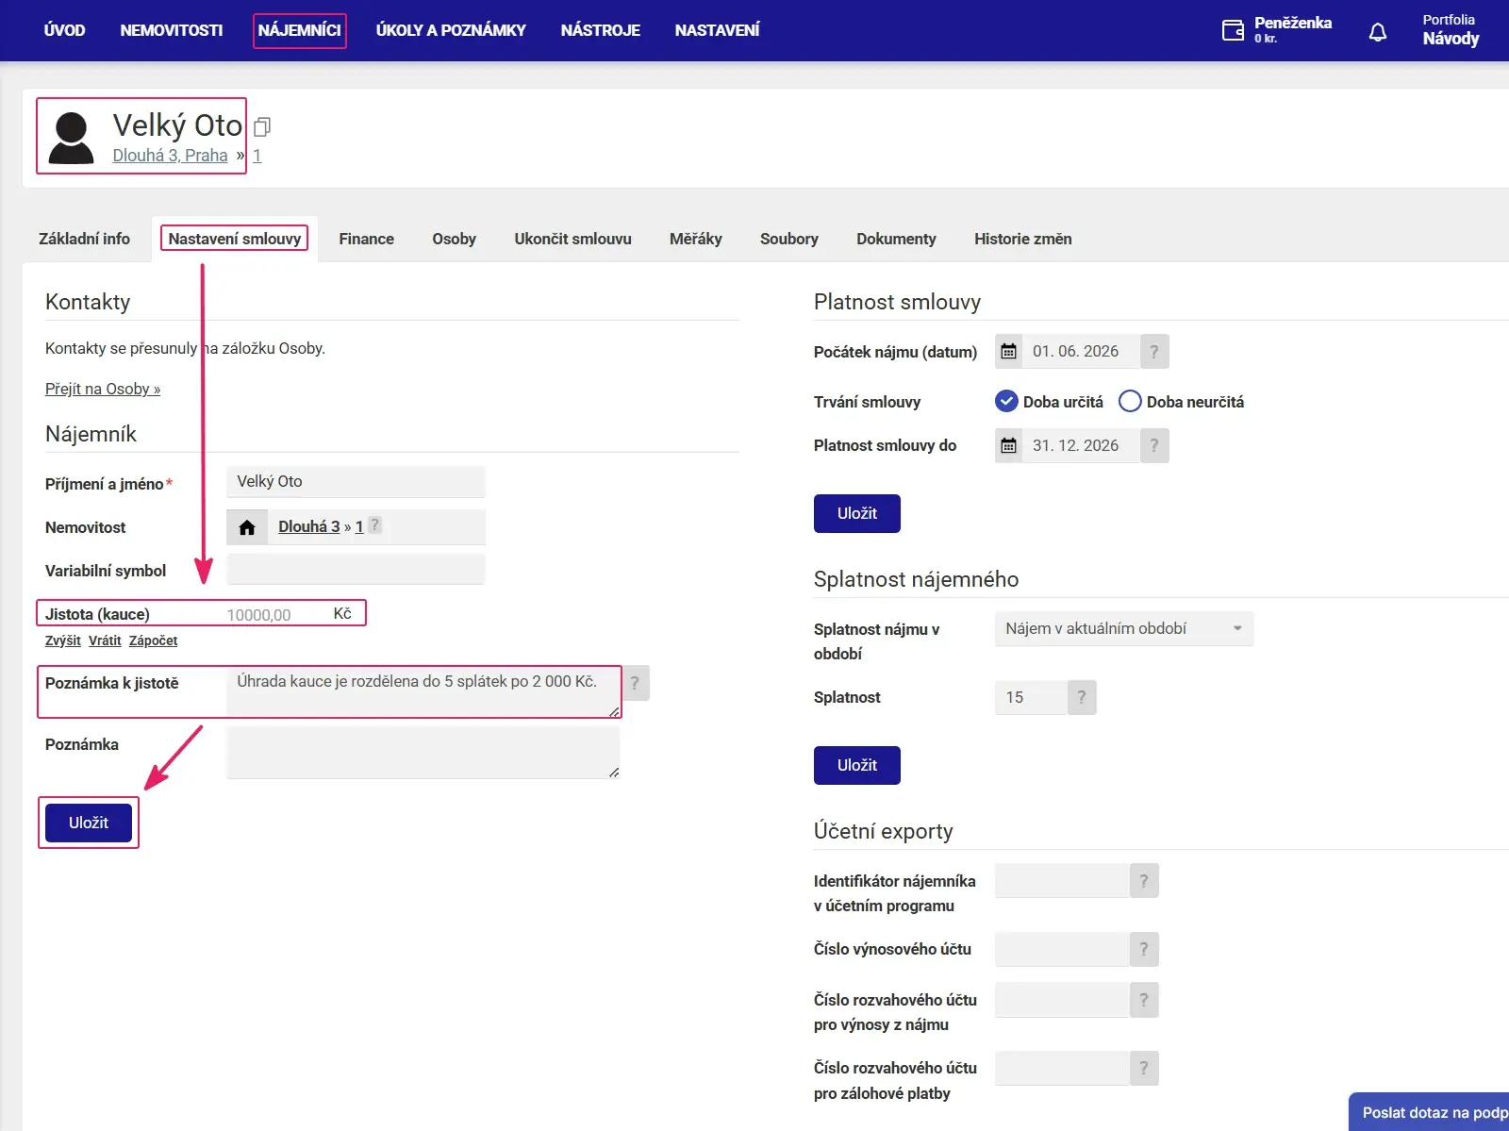1509x1131 pixels.
Task: Open Dlouhá 3 link in Nemovitost field
Action: pos(309,527)
